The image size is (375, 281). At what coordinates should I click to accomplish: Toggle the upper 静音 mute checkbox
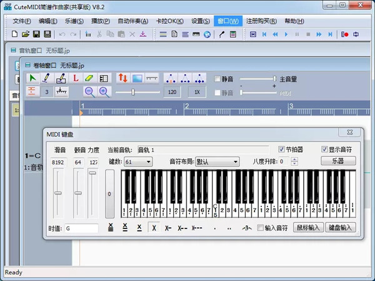(x=217, y=79)
